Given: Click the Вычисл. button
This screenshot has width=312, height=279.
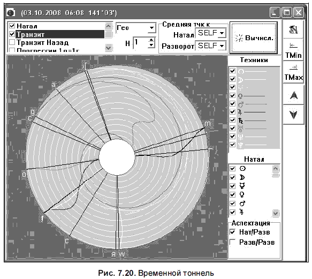Looking at the screenshot, I should [254, 37].
